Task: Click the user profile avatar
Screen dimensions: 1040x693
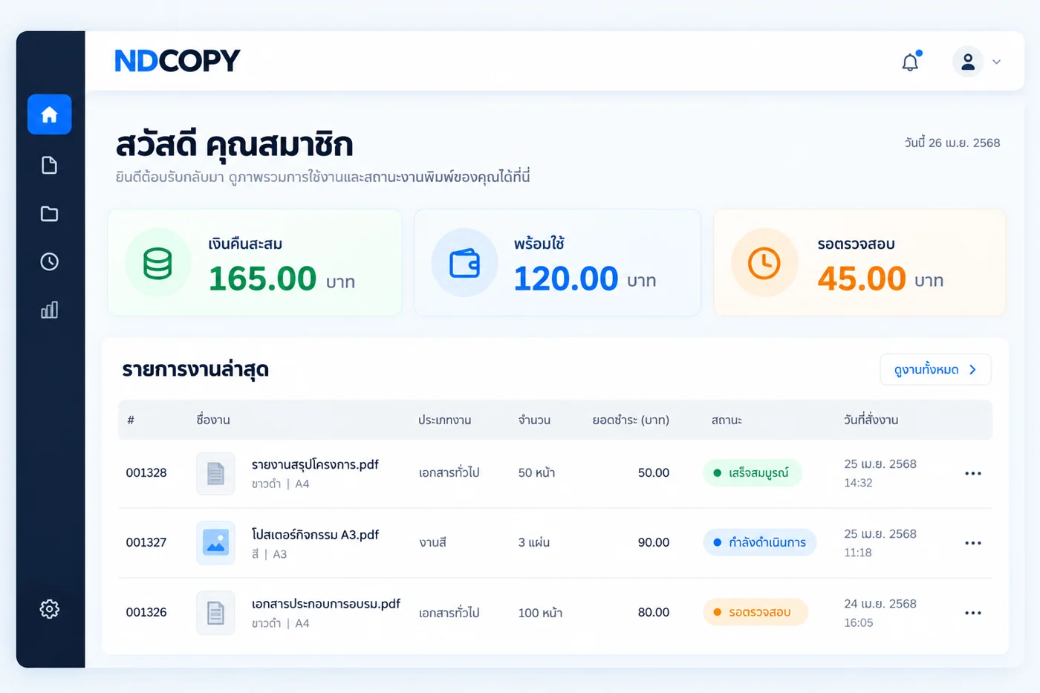Action: (968, 62)
